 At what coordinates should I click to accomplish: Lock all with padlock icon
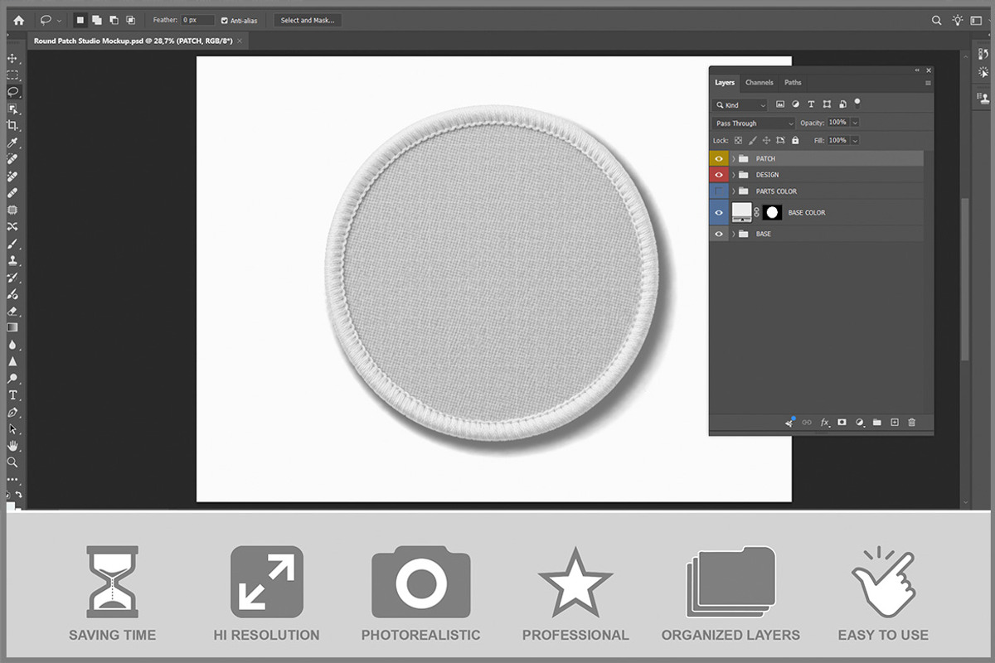(x=795, y=141)
